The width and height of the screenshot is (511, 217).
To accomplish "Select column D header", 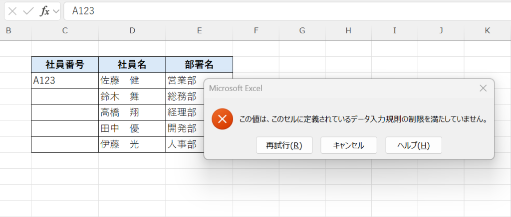I will point(132,31).
